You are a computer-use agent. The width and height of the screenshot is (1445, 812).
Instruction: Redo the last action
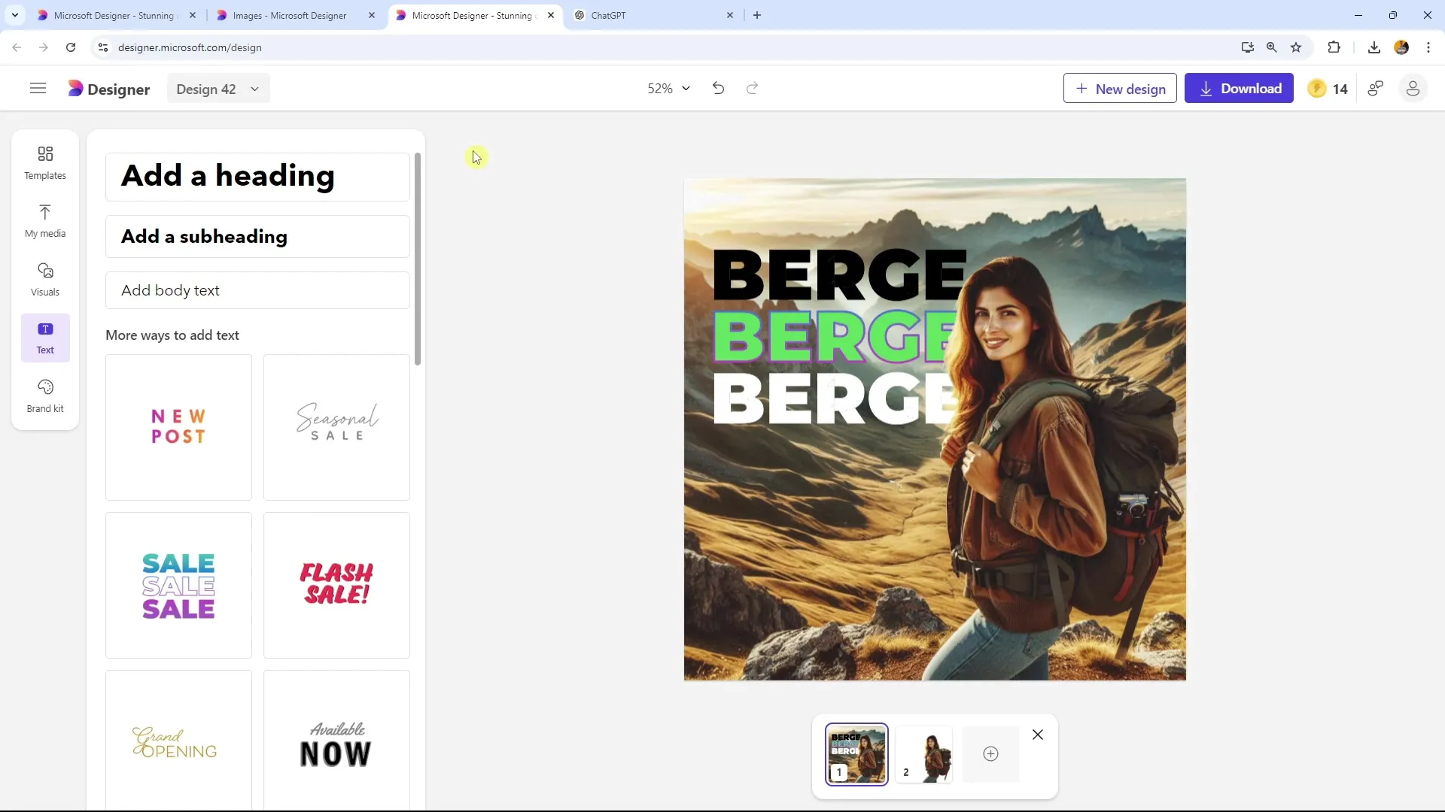[752, 89]
